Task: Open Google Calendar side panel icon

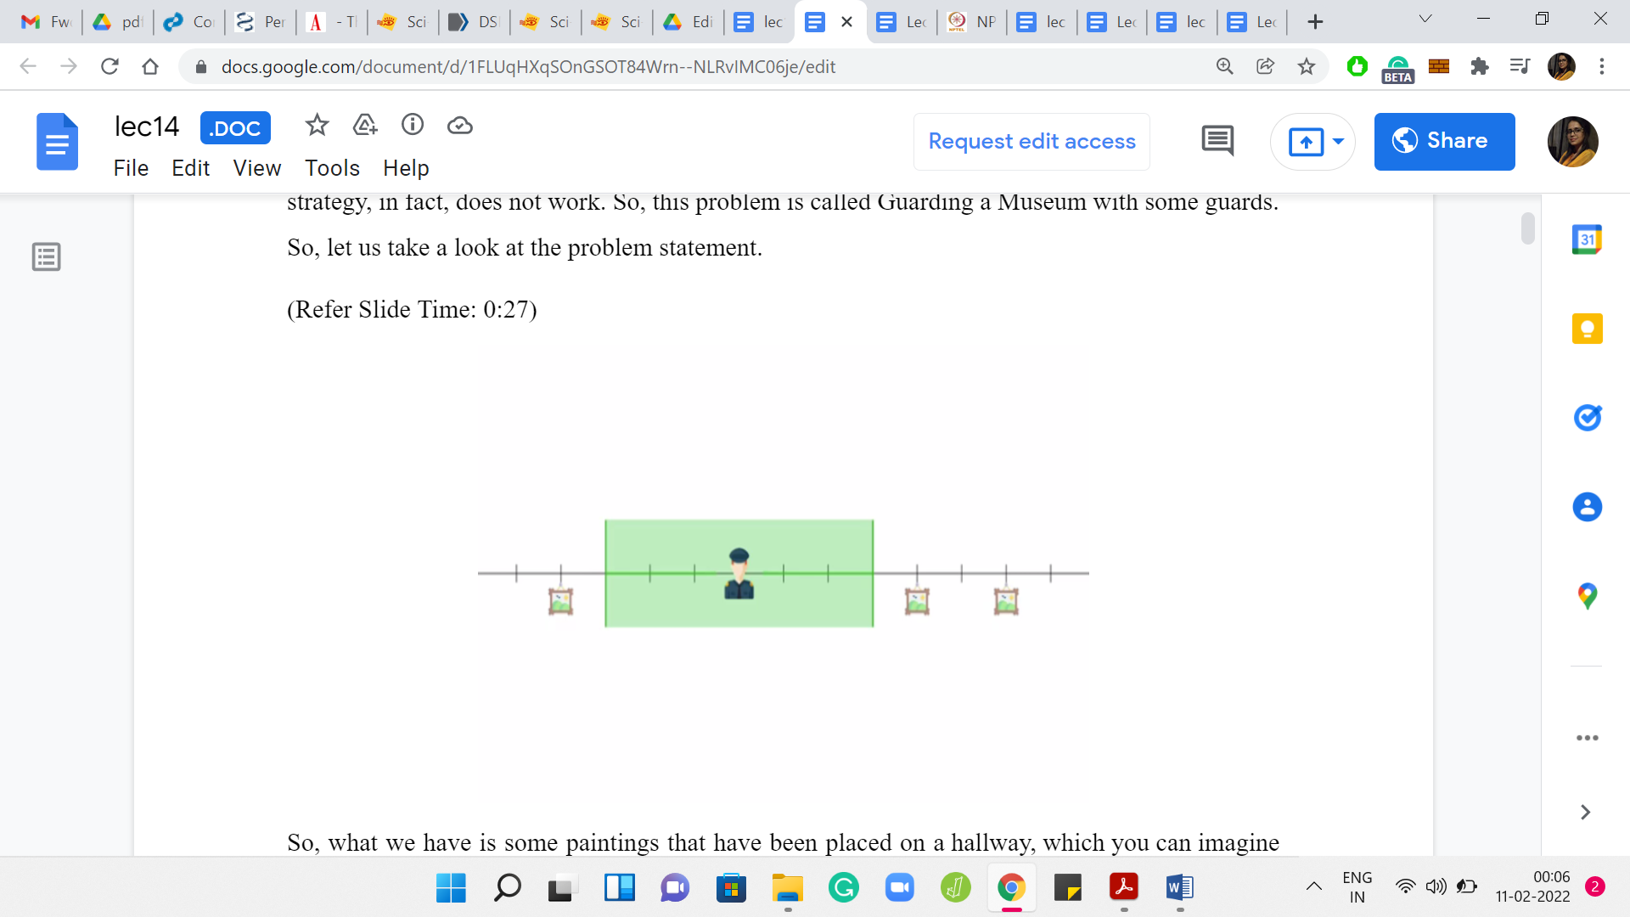Action: [x=1587, y=240]
